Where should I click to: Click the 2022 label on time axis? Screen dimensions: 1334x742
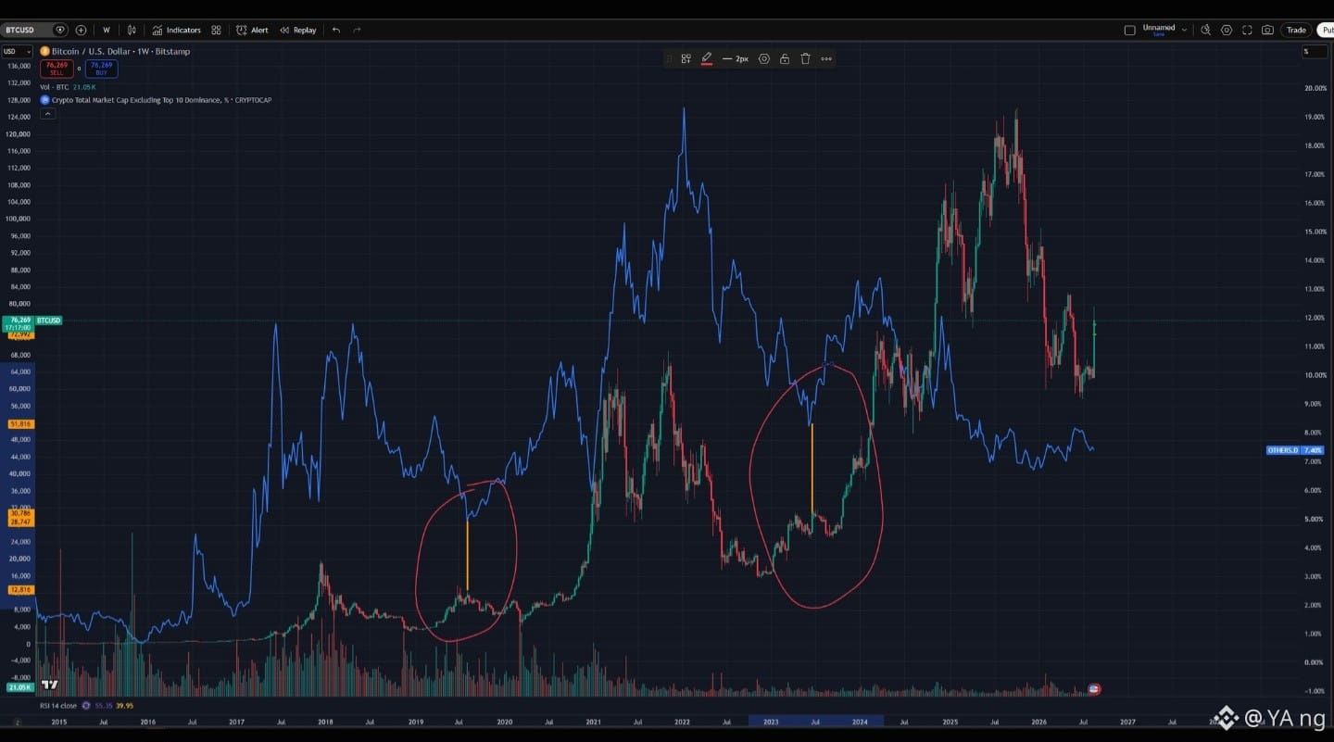pyautogui.click(x=683, y=722)
